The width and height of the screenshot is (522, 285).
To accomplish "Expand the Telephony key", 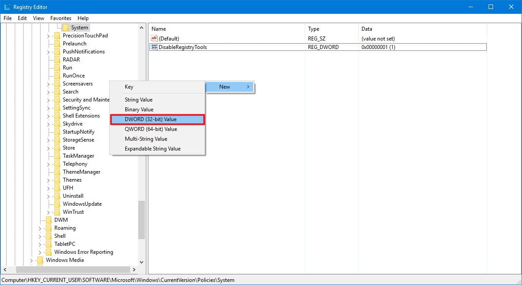I will click(48, 163).
